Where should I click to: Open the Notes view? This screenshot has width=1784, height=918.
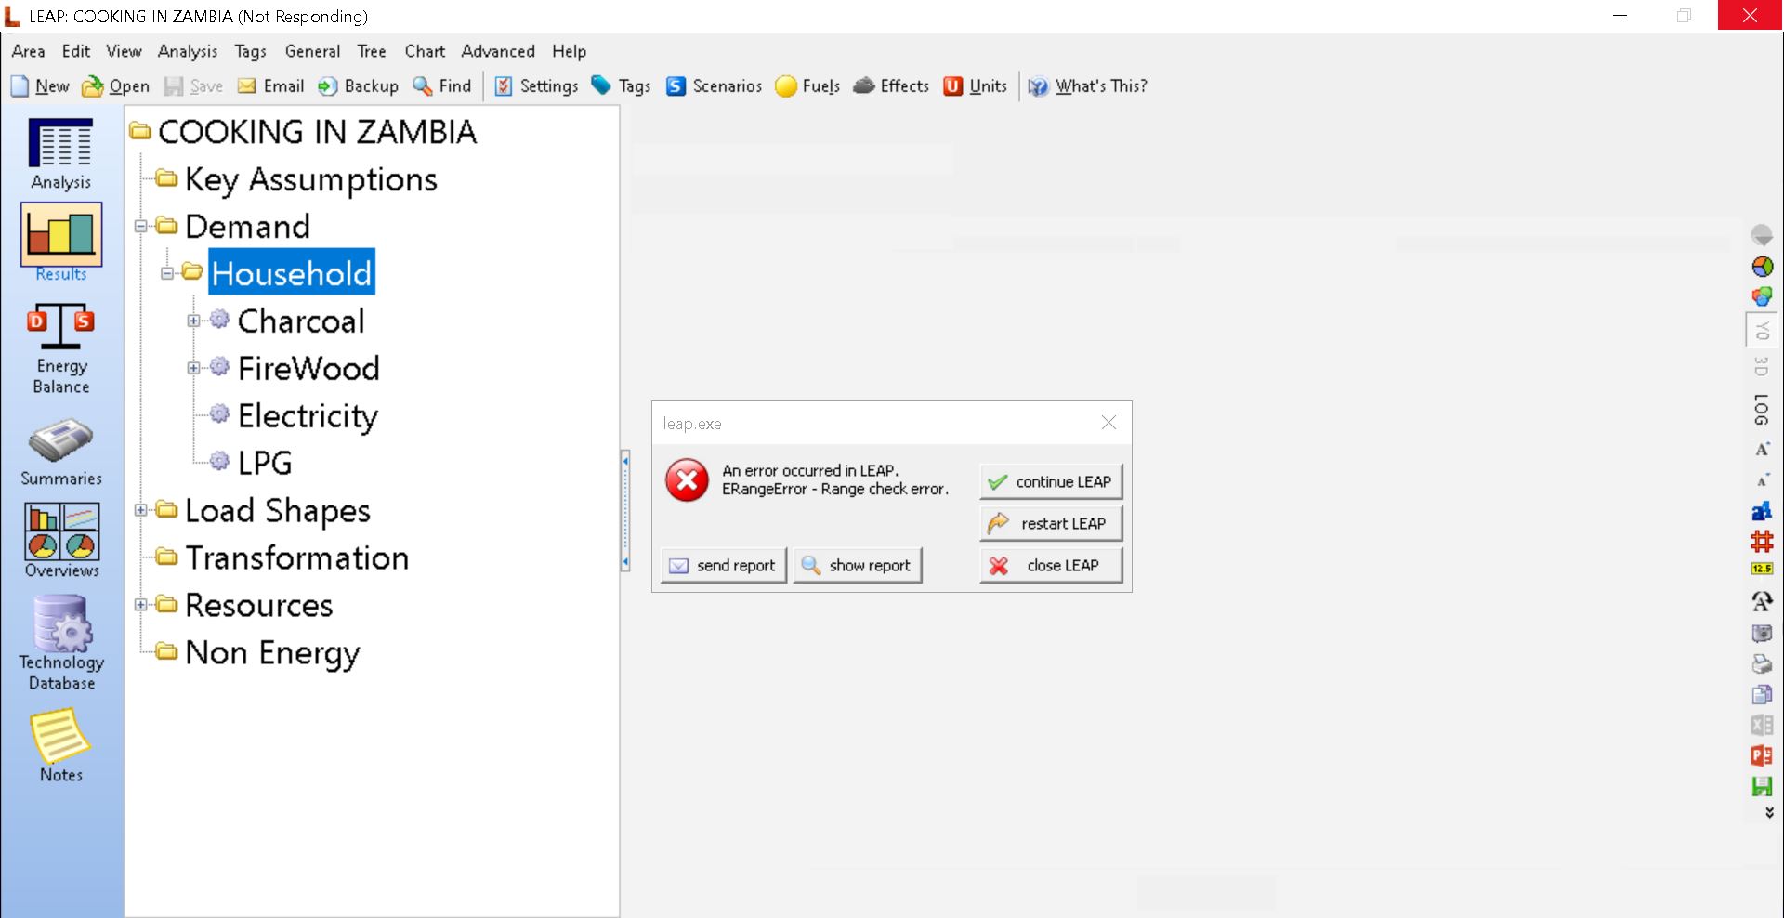pos(61,746)
